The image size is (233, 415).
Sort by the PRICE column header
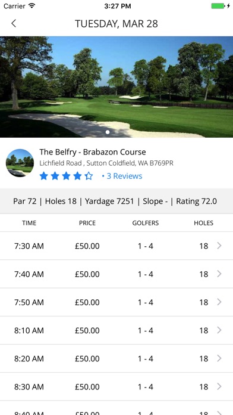pos(87,223)
